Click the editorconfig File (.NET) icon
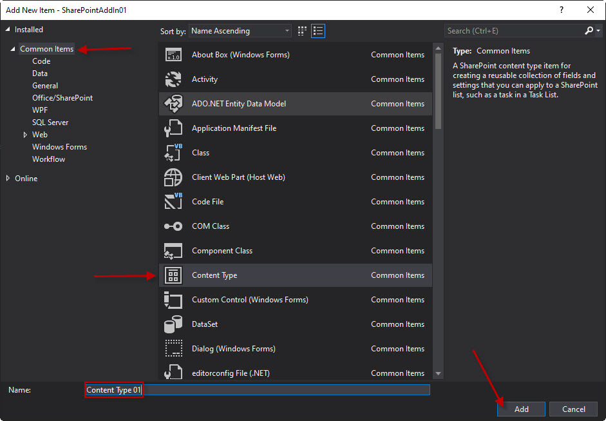Screen dimensions: 606x421 click(173, 372)
